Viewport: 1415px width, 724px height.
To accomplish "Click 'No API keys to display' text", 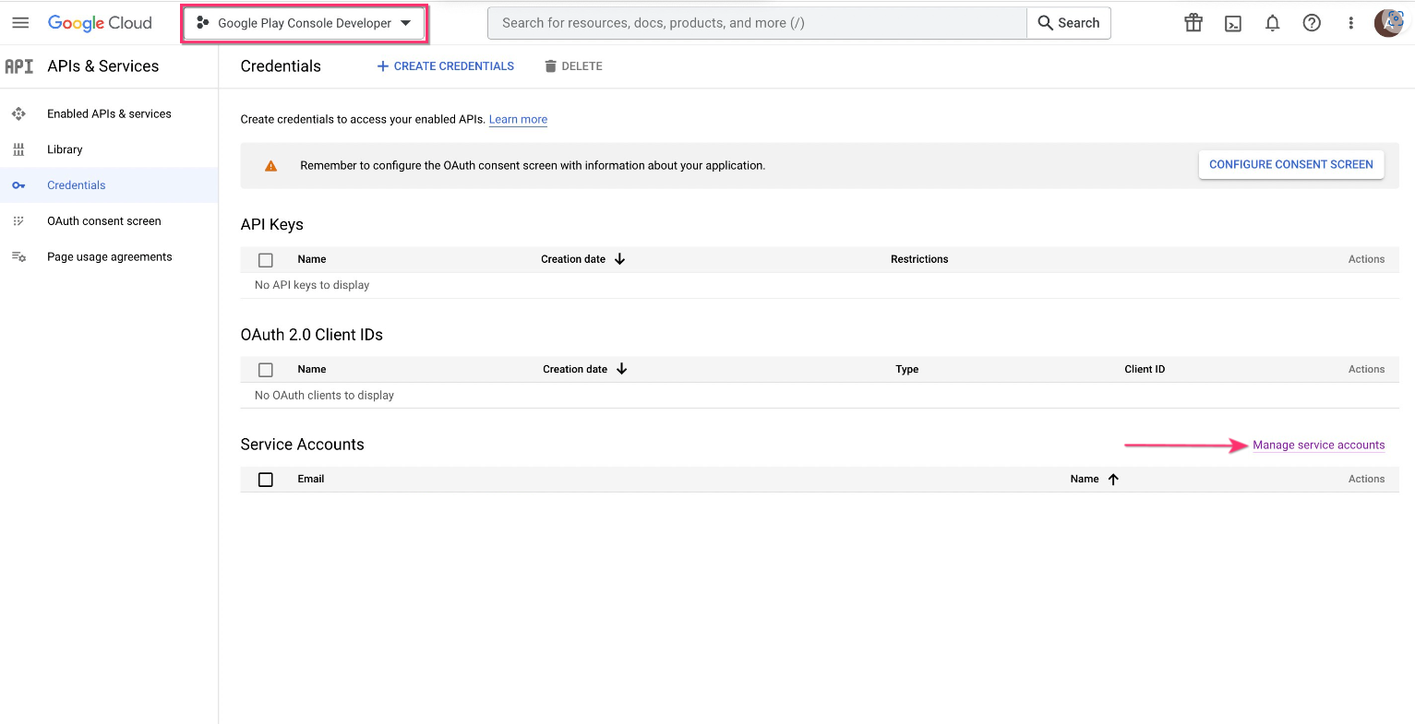I will (x=312, y=285).
